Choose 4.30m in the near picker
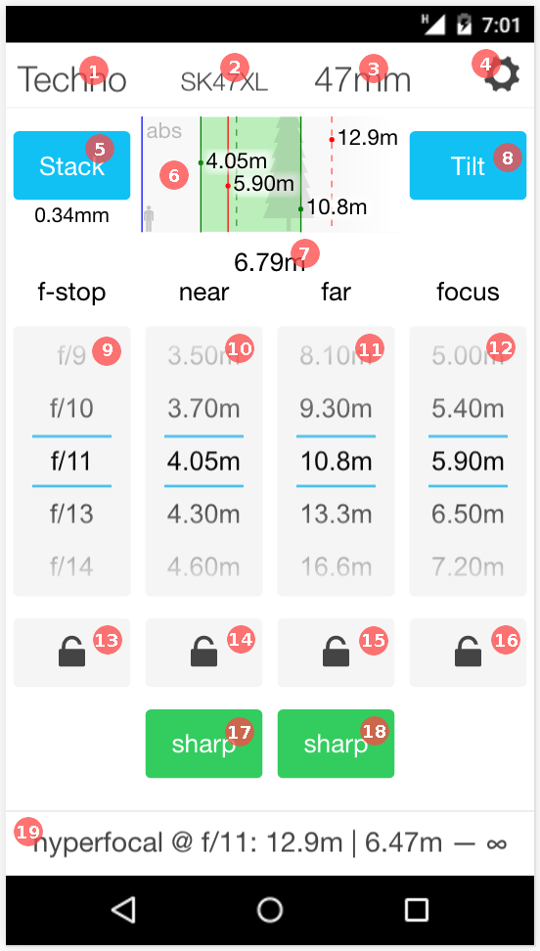The image size is (540, 951). [203, 515]
